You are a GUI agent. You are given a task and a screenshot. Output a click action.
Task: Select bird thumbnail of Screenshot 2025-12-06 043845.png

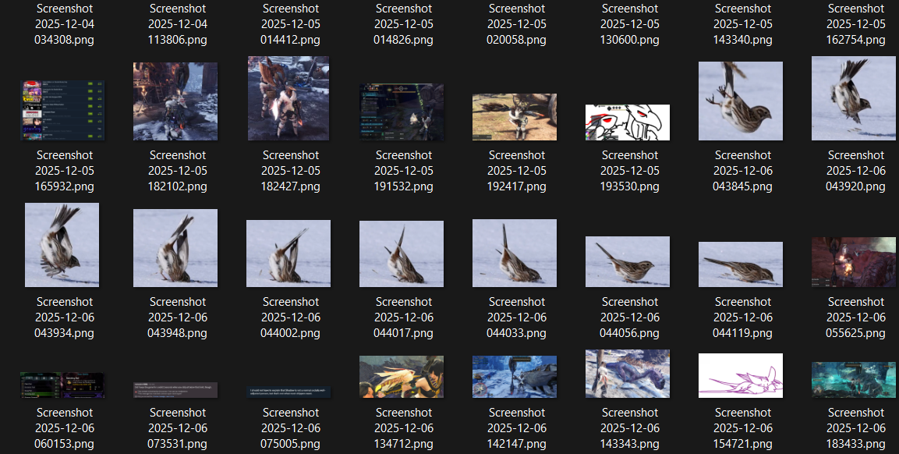click(x=740, y=101)
